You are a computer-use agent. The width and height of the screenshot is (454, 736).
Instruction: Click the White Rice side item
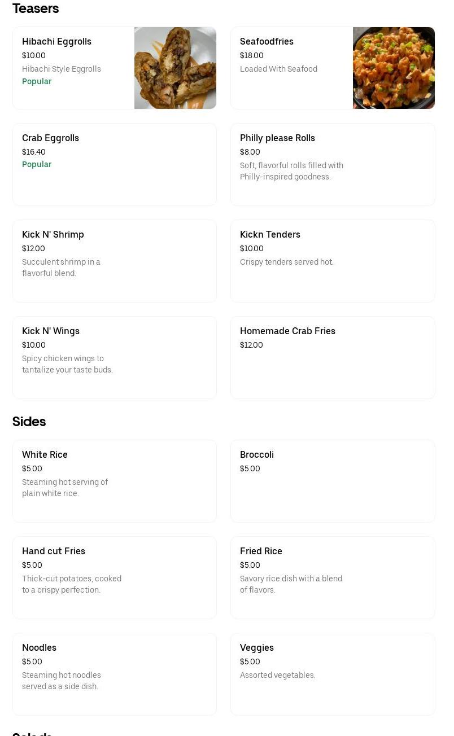[x=115, y=481]
